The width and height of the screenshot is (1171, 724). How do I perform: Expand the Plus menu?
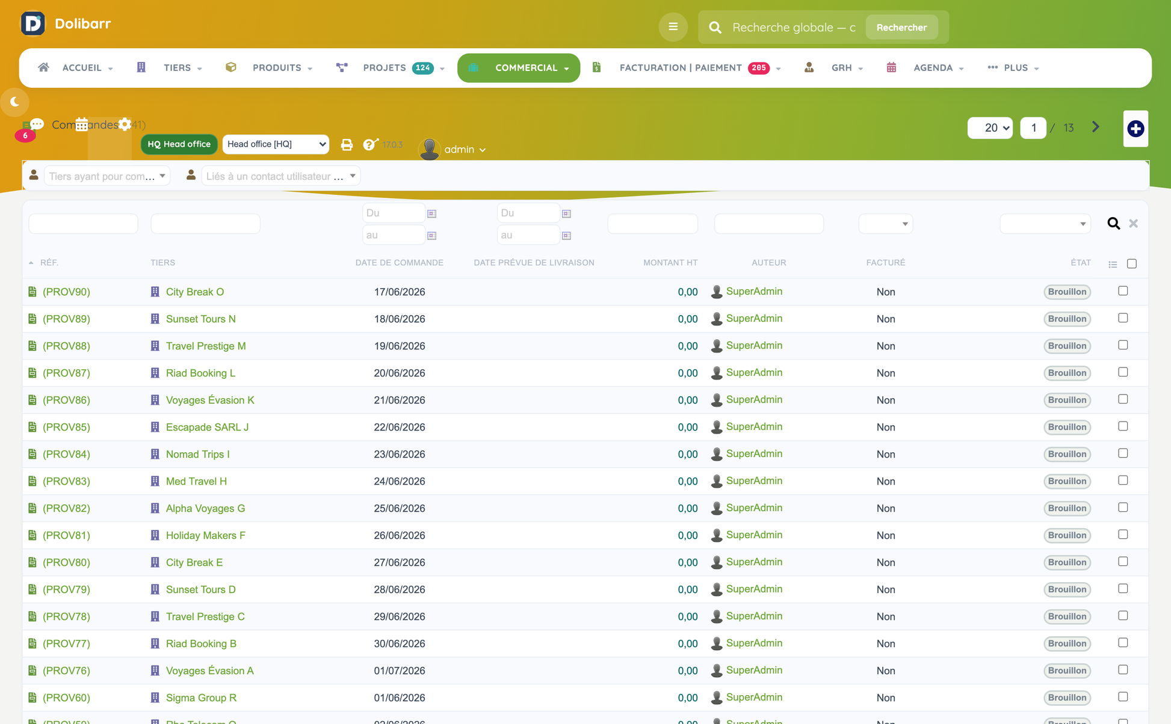[x=1013, y=68]
